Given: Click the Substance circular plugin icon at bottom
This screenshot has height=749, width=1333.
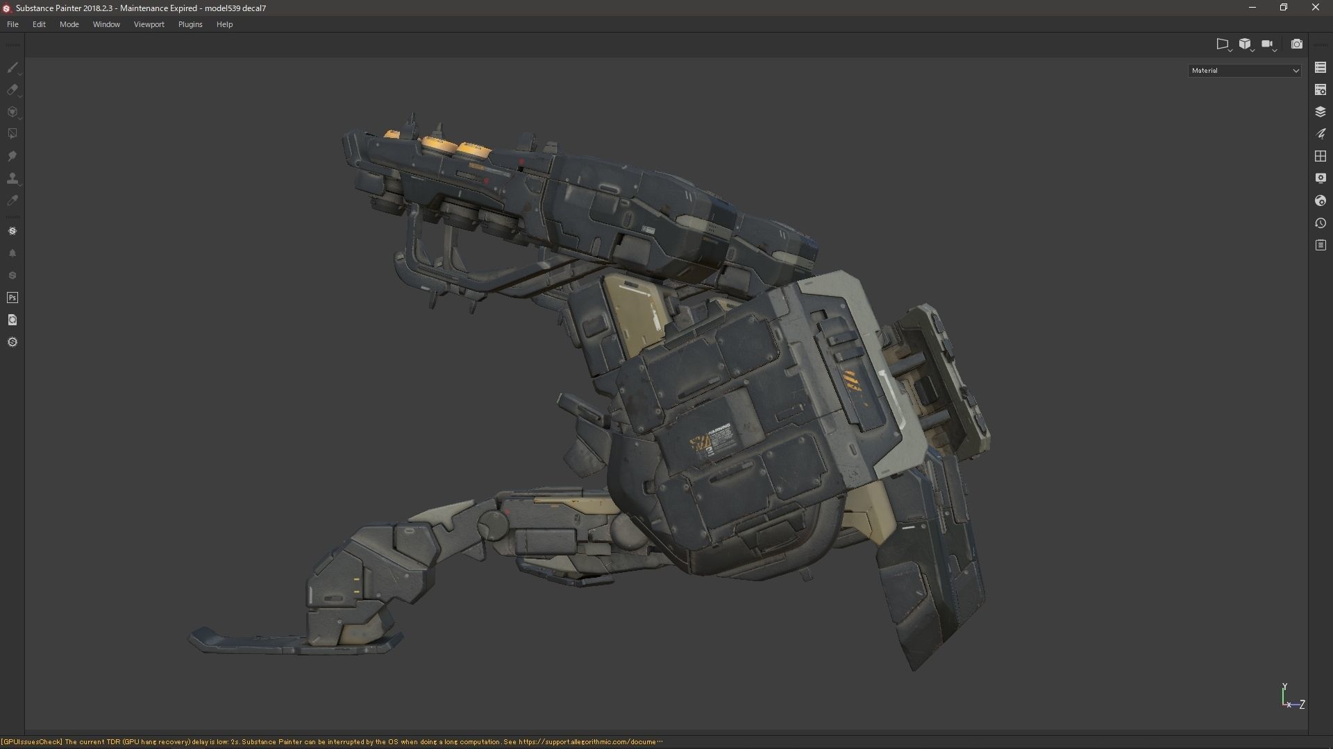Looking at the screenshot, I should click(x=12, y=342).
